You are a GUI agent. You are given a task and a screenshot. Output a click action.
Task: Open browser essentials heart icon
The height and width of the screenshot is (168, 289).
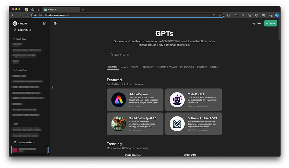coord(264,15)
